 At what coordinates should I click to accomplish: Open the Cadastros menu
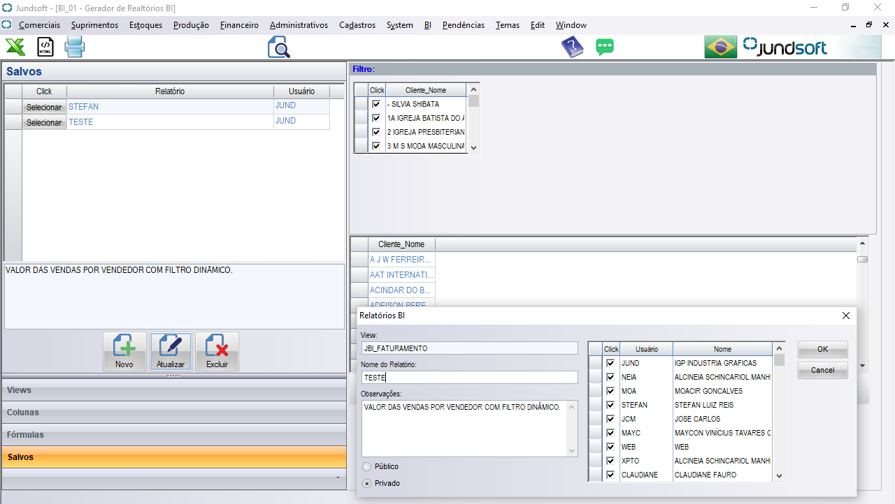pos(357,25)
